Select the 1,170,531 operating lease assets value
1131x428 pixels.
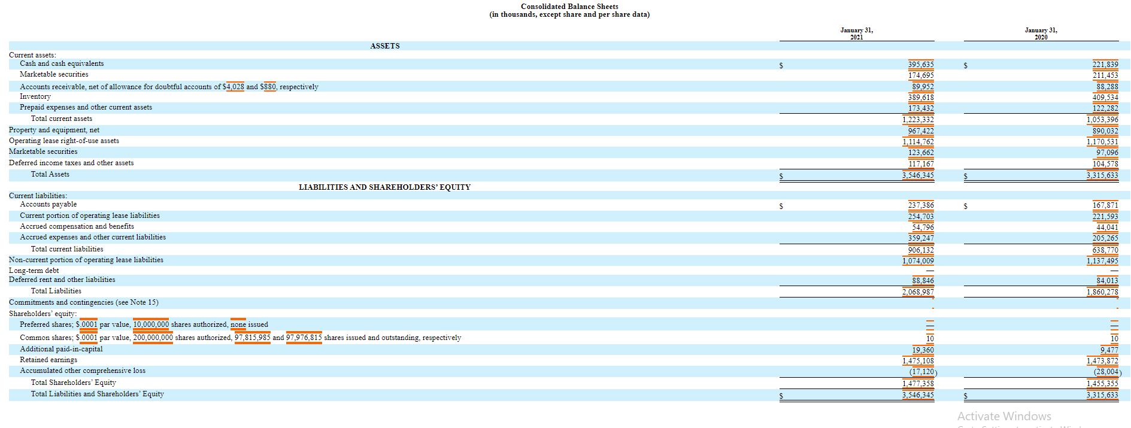tap(1102, 142)
